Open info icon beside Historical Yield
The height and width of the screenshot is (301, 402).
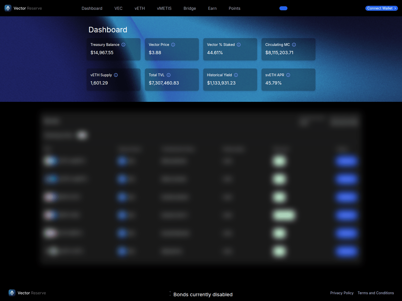[236, 75]
